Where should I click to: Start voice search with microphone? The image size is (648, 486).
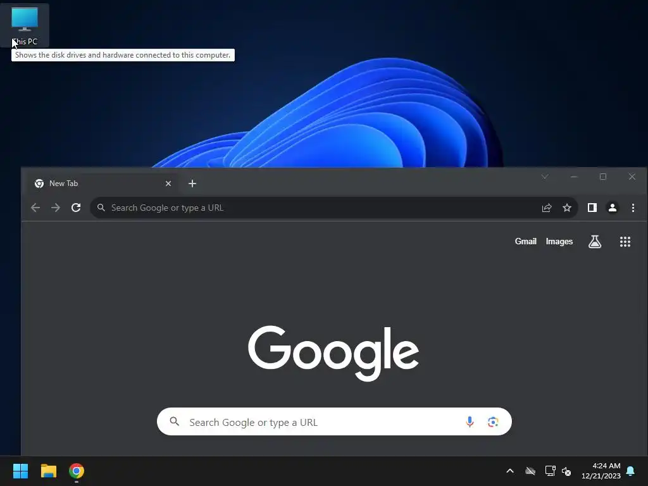coord(470,422)
